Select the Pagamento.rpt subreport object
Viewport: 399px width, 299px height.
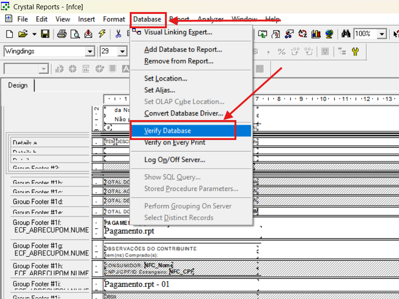pyautogui.click(x=129, y=231)
